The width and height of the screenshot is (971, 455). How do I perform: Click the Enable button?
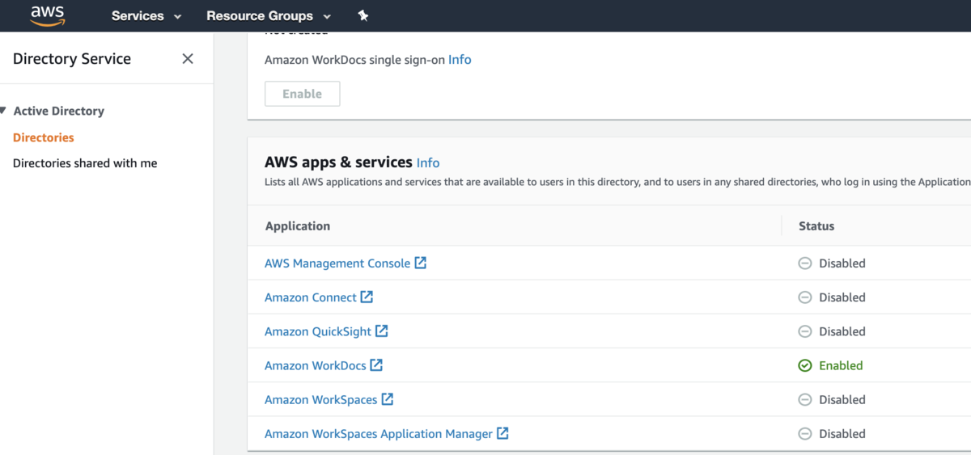point(302,94)
